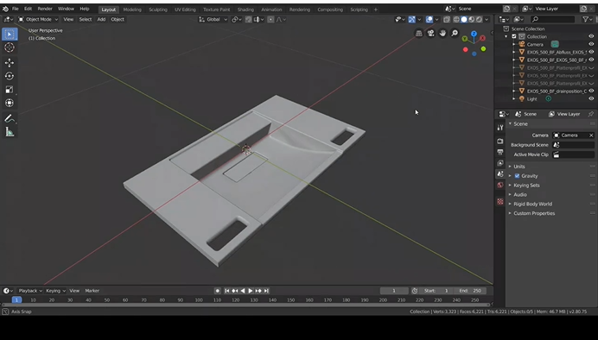Viewport: 598px width, 340px height.
Task: Switch to Wireframe shading mode
Action: [456, 20]
